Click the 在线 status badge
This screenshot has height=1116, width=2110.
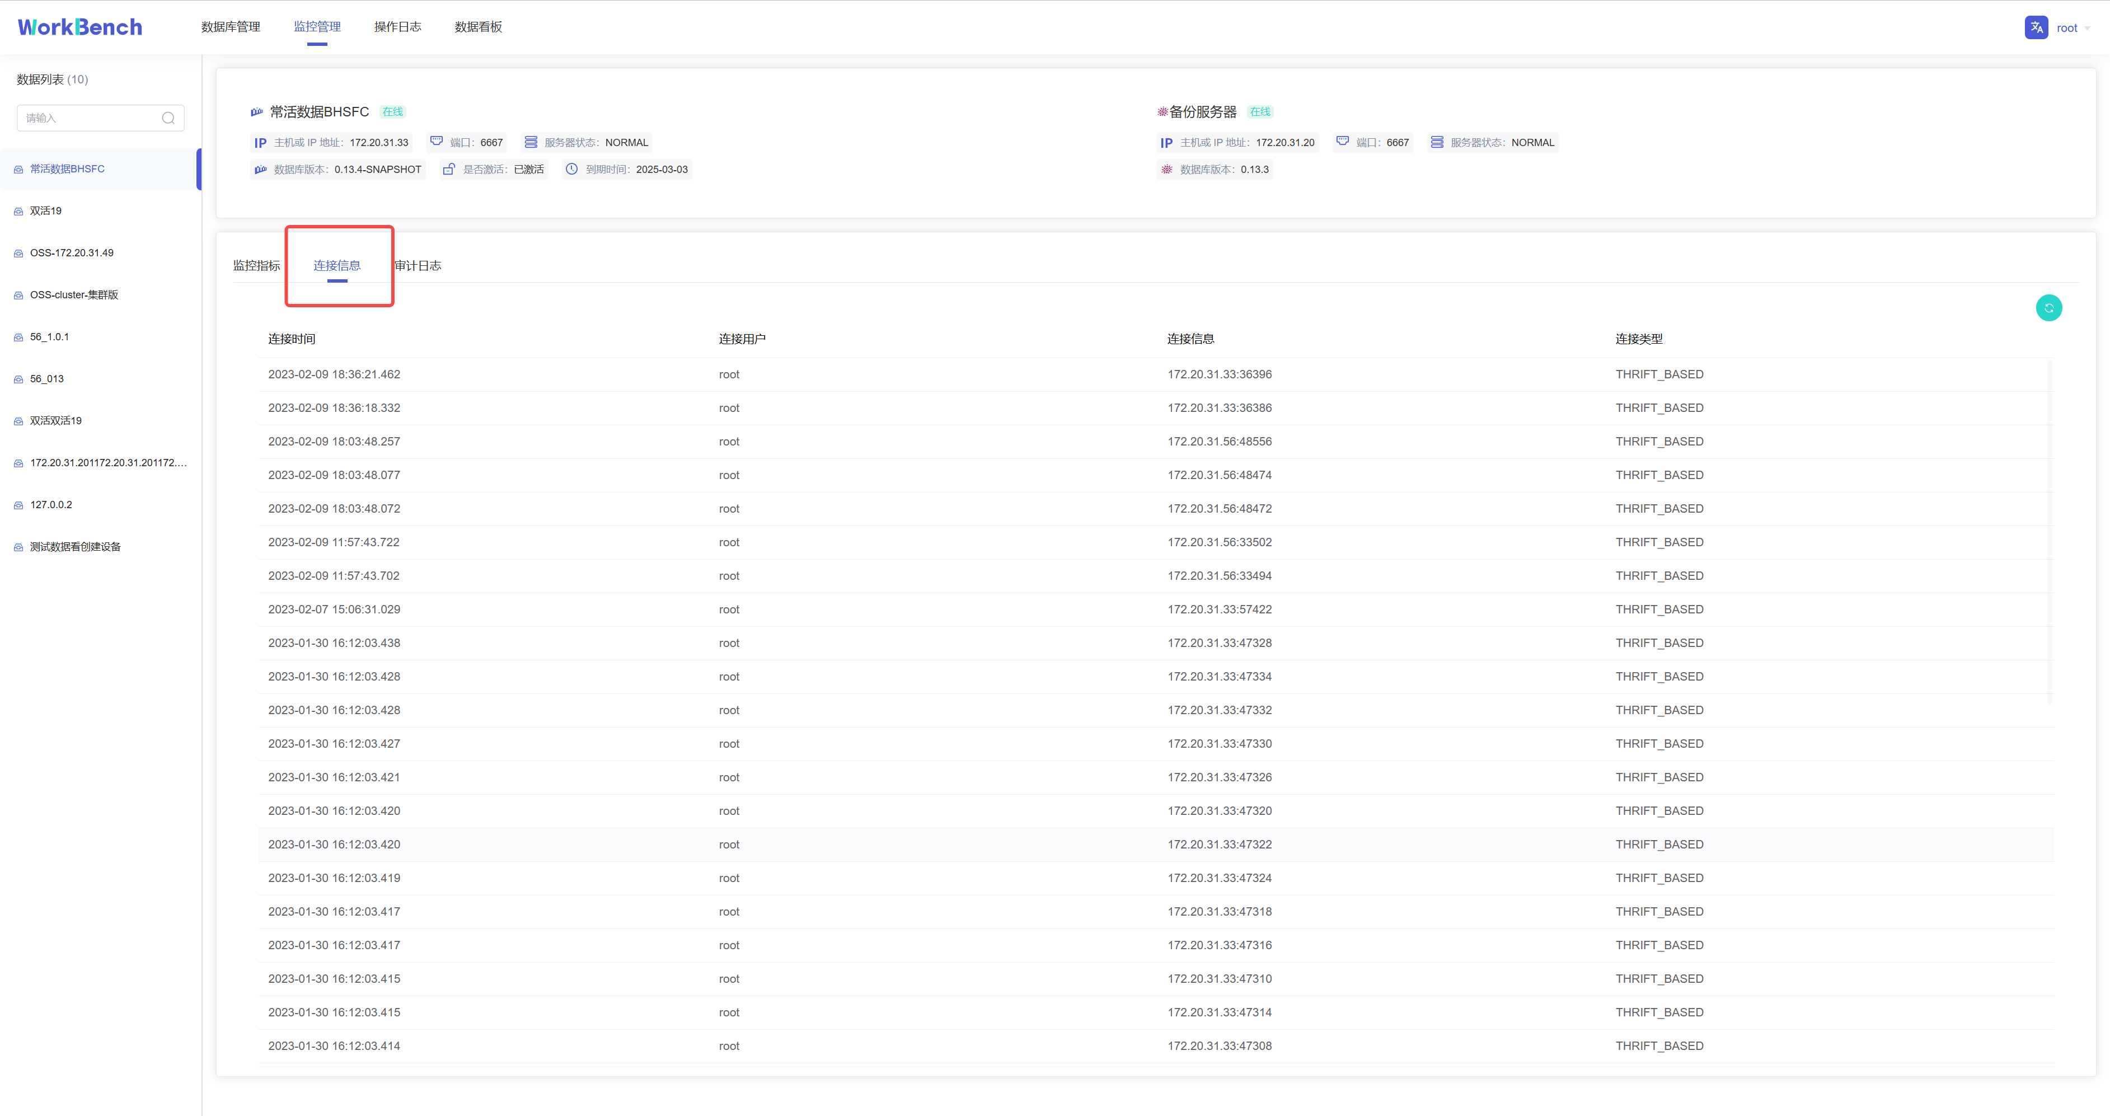pos(392,111)
